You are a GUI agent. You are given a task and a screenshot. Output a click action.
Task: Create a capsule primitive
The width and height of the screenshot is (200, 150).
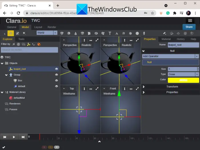[x=144, y=33]
